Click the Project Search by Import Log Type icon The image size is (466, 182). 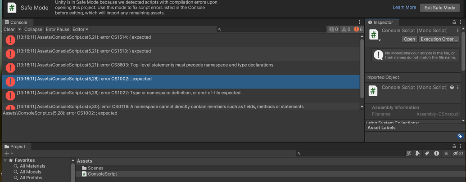[x=436, y=153]
